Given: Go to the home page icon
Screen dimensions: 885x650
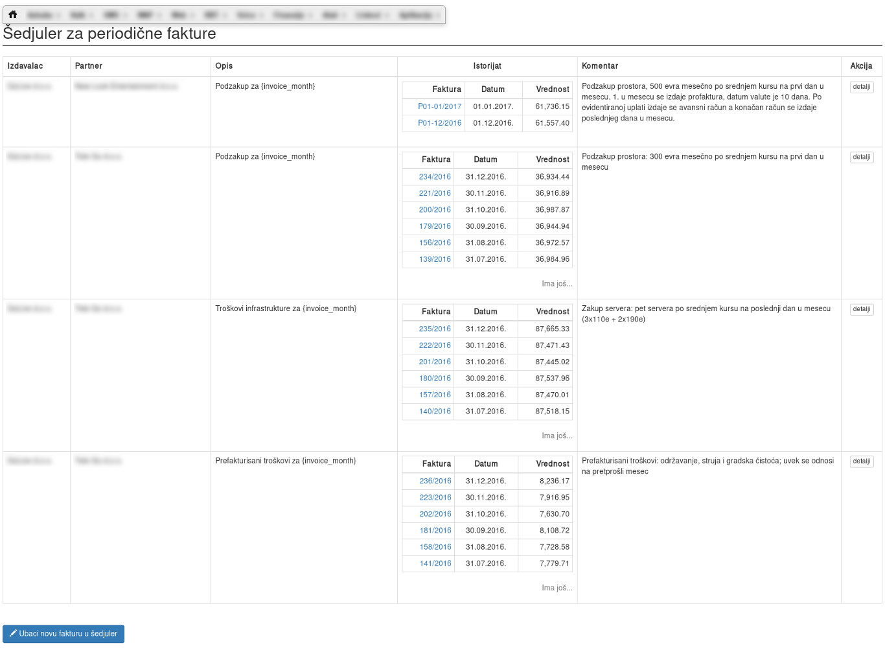Looking at the screenshot, I should [12, 14].
